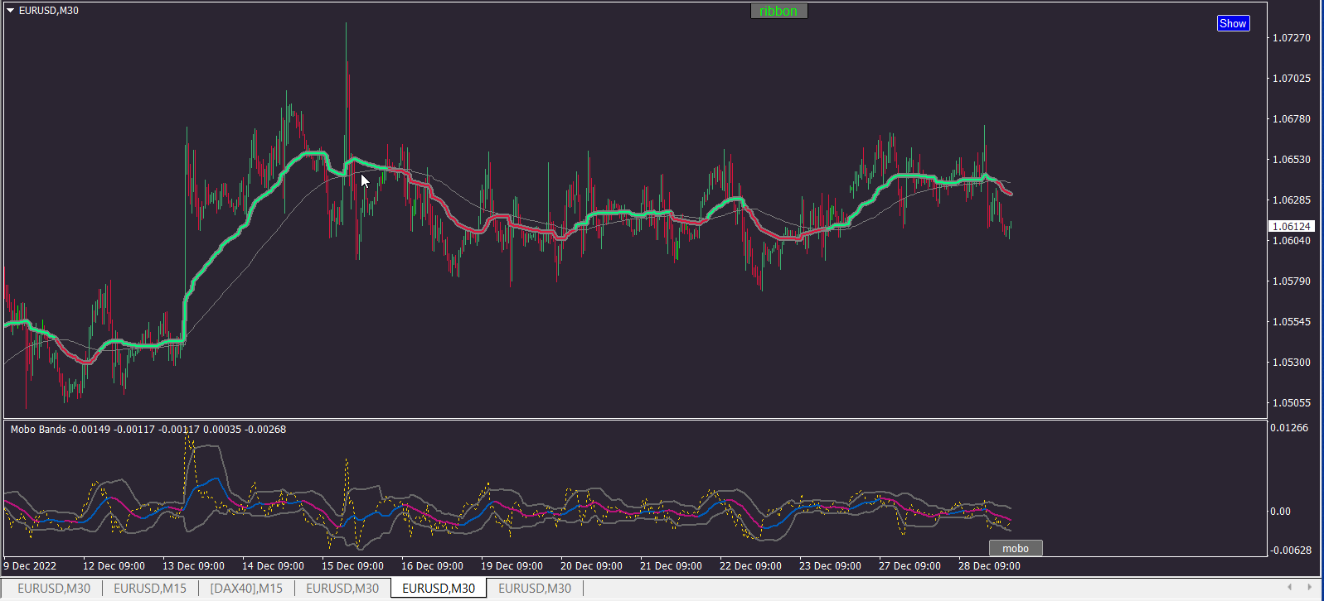Click the 0.00 level on Mobo scale
Viewport: 1324px width, 601px height.
click(x=1280, y=512)
